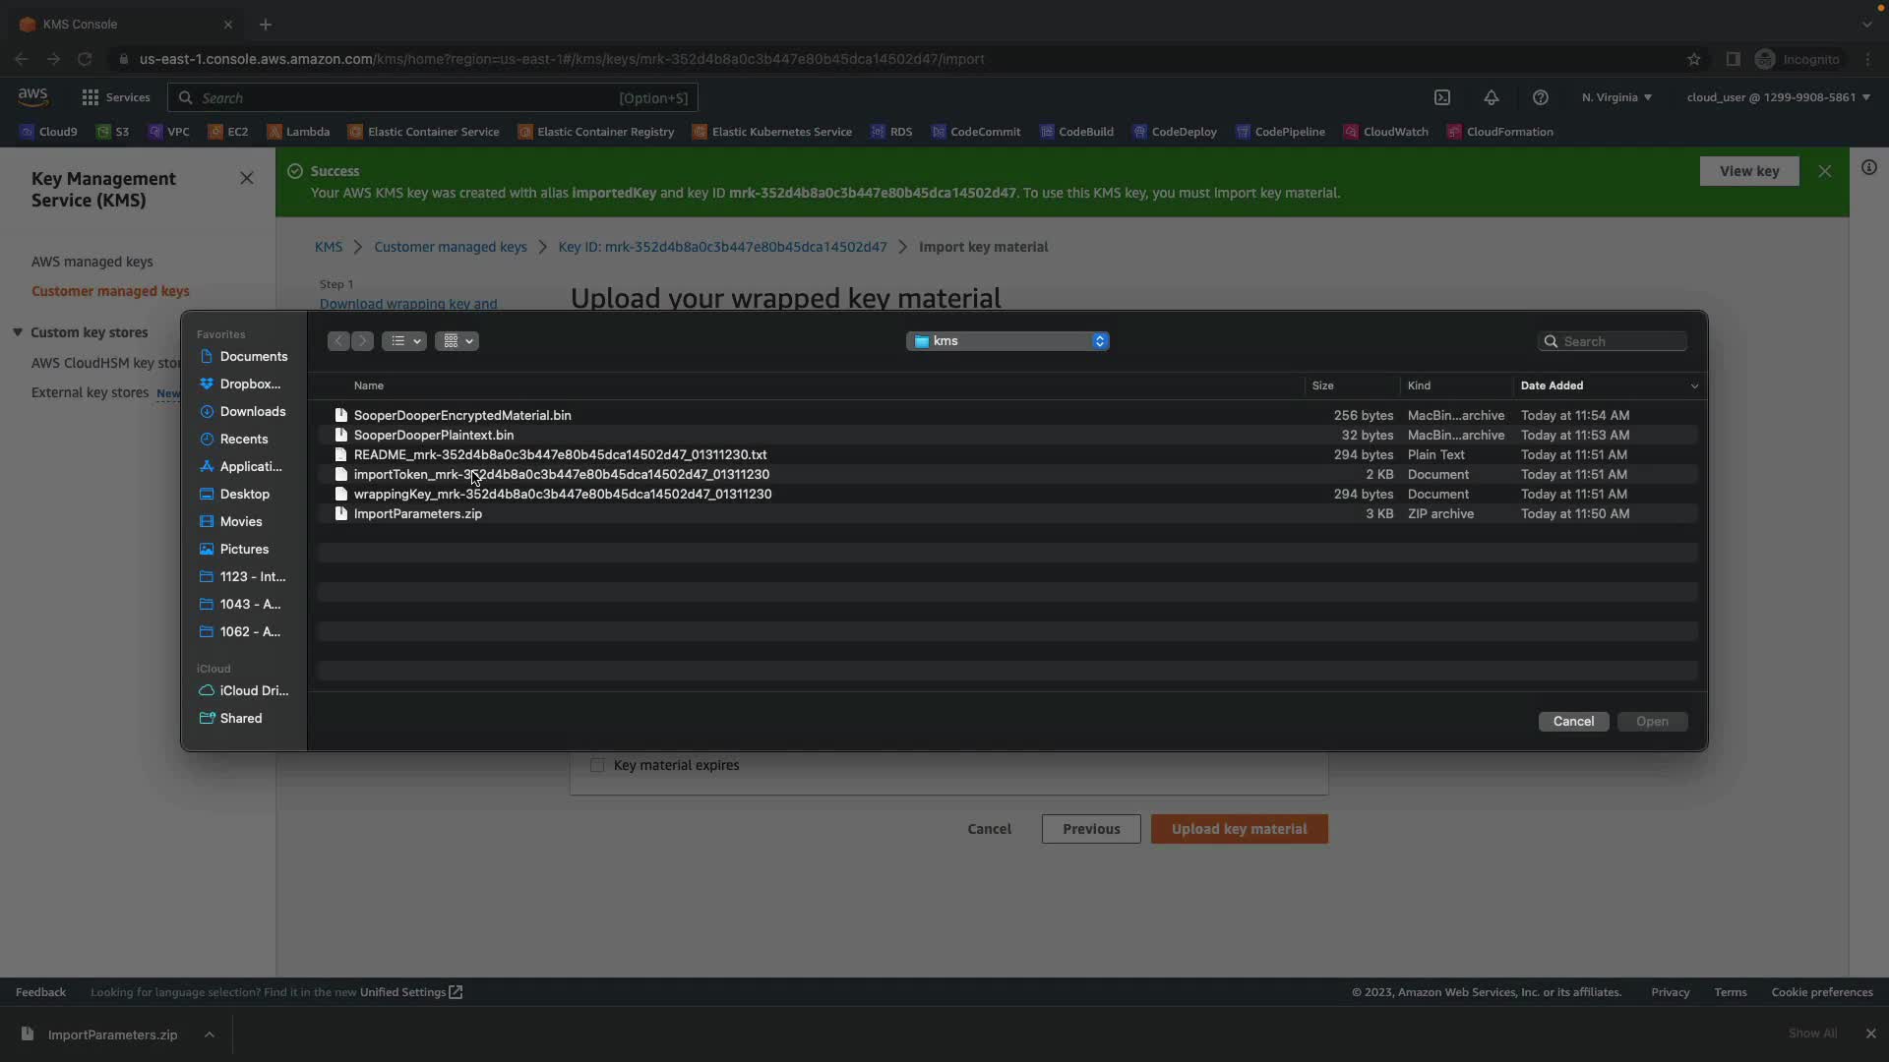Click the help question mark icon
Viewport: 1889px width, 1062px height.
click(x=1541, y=97)
